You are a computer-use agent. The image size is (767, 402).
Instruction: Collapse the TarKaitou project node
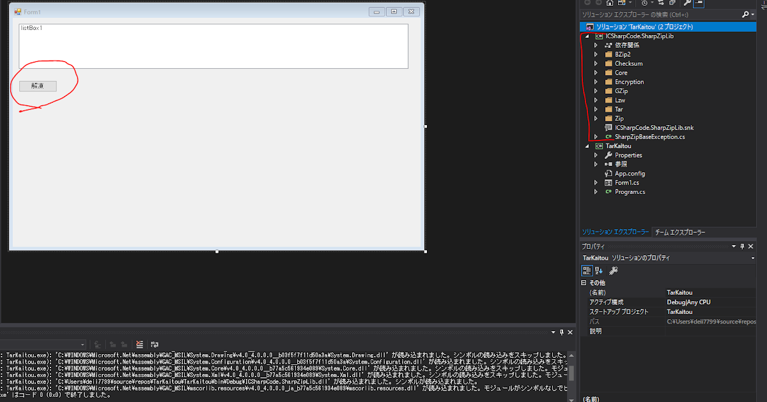coord(587,145)
